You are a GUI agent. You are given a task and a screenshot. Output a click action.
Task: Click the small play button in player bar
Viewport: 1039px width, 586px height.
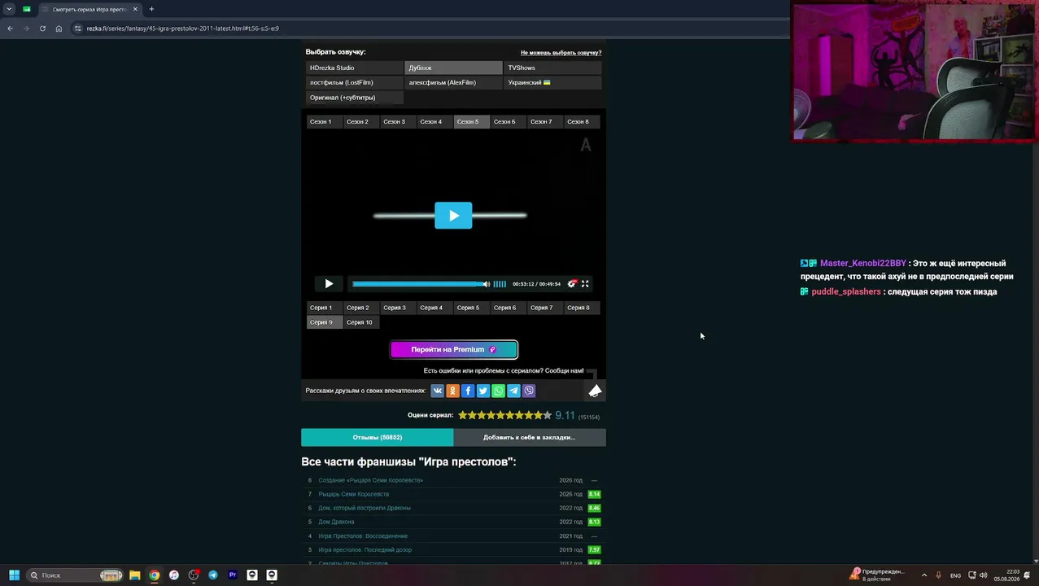329,284
